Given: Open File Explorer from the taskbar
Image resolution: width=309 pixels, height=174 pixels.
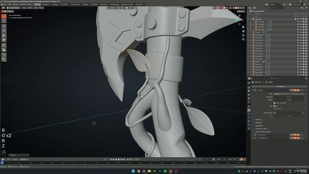Looking at the screenshot, I should [x=149, y=171].
